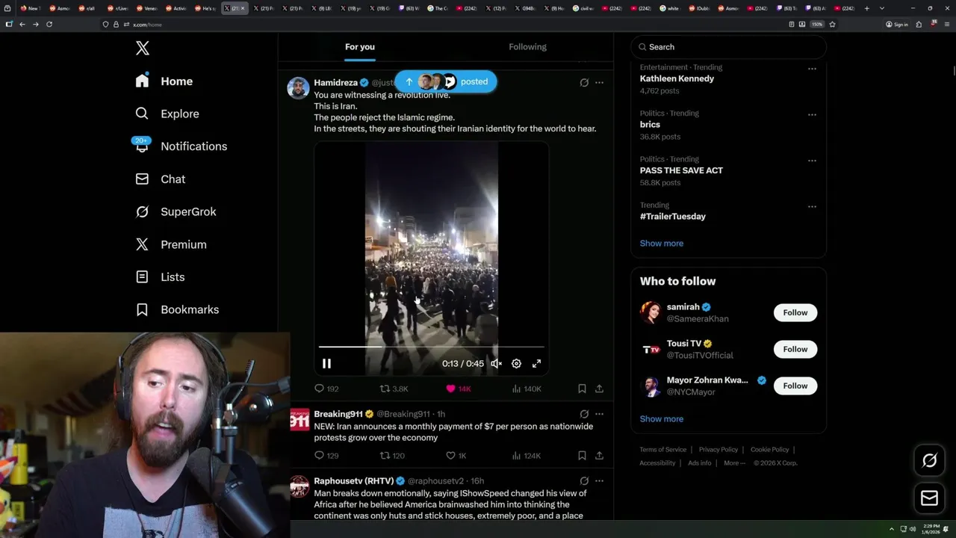
Task: Open Privacy Policy footer link
Action: [718, 450]
